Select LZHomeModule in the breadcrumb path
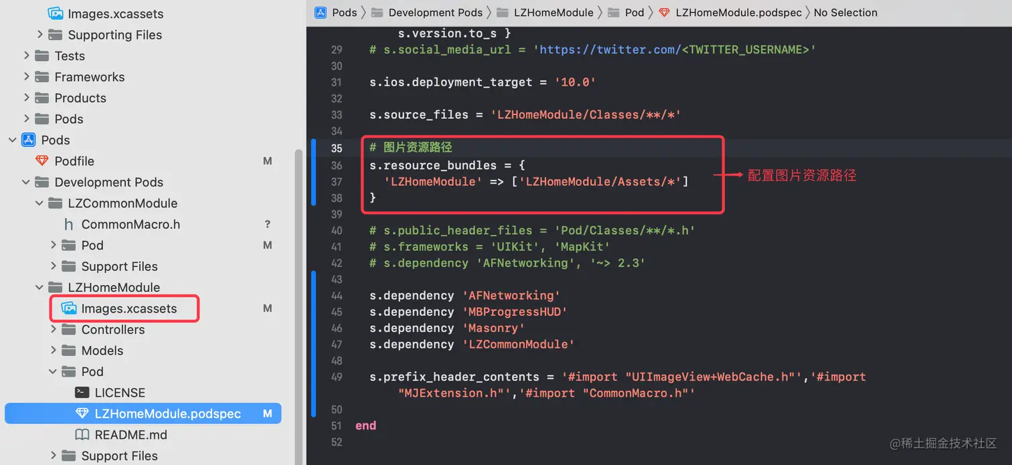 pyautogui.click(x=554, y=12)
